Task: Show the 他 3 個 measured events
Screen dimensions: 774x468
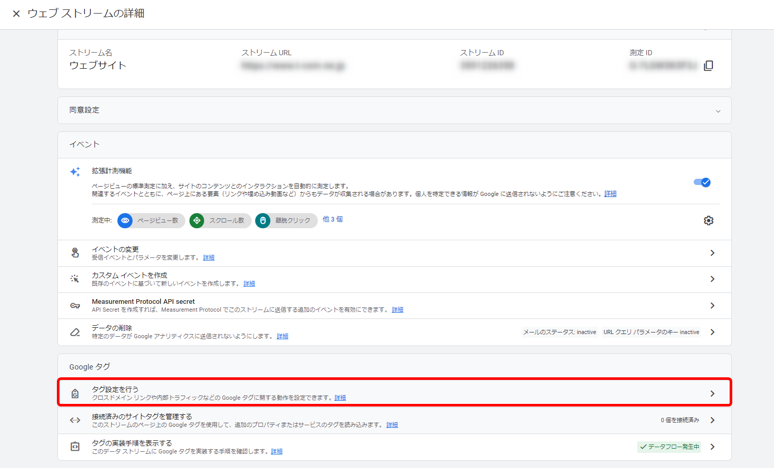Action: 332,219
